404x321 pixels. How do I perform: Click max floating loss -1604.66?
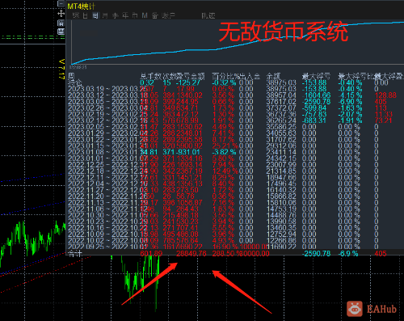(x=317, y=95)
